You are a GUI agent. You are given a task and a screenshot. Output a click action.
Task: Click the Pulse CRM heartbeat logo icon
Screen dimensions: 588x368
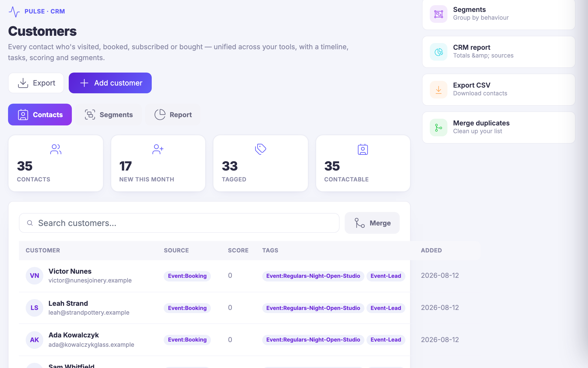pos(14,12)
